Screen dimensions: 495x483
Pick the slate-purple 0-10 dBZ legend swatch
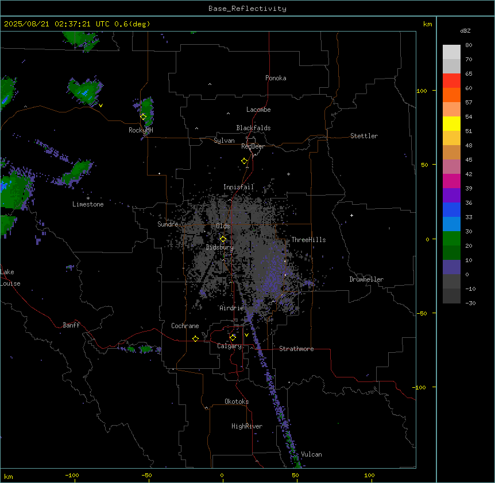(x=451, y=267)
